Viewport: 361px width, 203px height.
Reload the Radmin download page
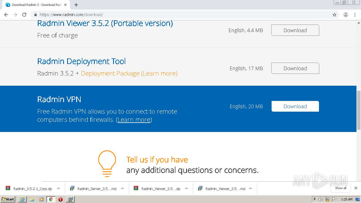pos(24,15)
